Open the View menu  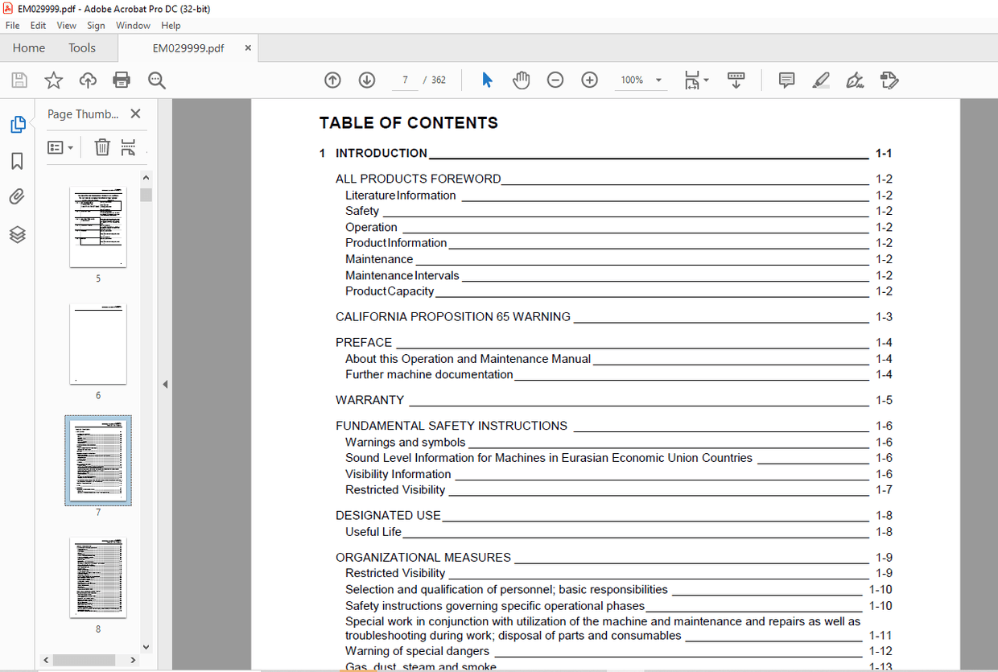pyautogui.click(x=66, y=26)
